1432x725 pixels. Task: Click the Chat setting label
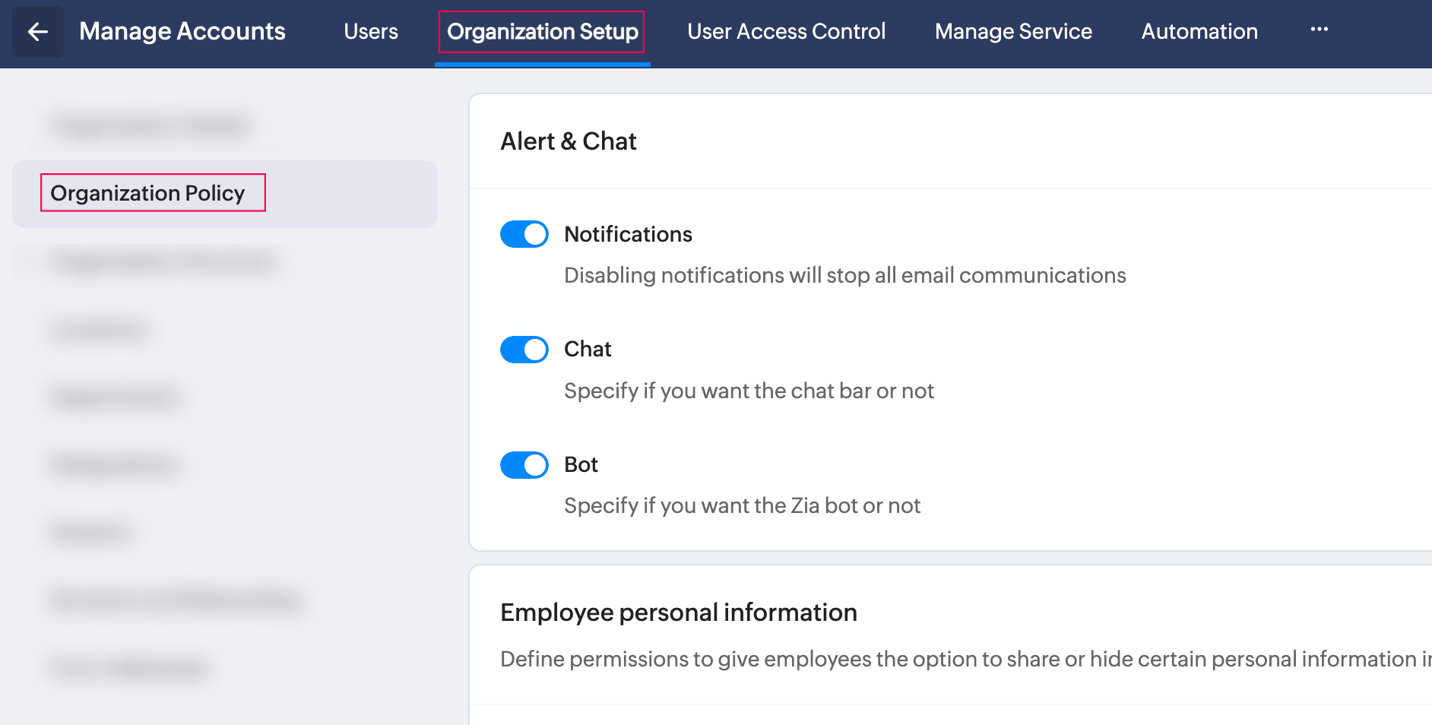(588, 350)
